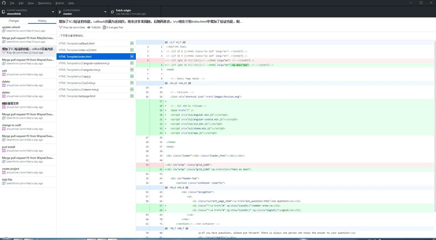Screen dimensions: 436x240
Task: Select the update refresh commit
Action: 28,29
